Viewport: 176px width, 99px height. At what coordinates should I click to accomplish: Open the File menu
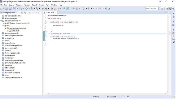tap(1, 5)
